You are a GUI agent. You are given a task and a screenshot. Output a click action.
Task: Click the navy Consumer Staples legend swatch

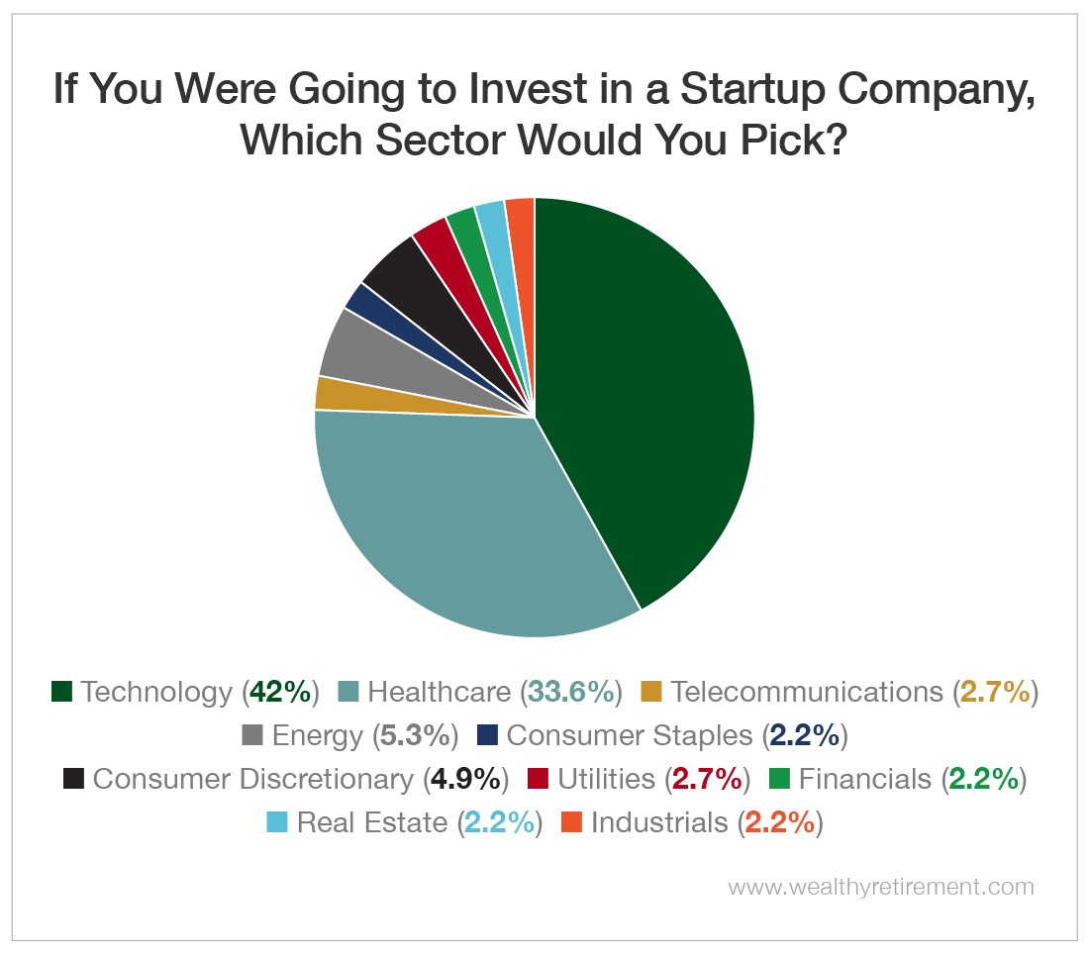[488, 735]
